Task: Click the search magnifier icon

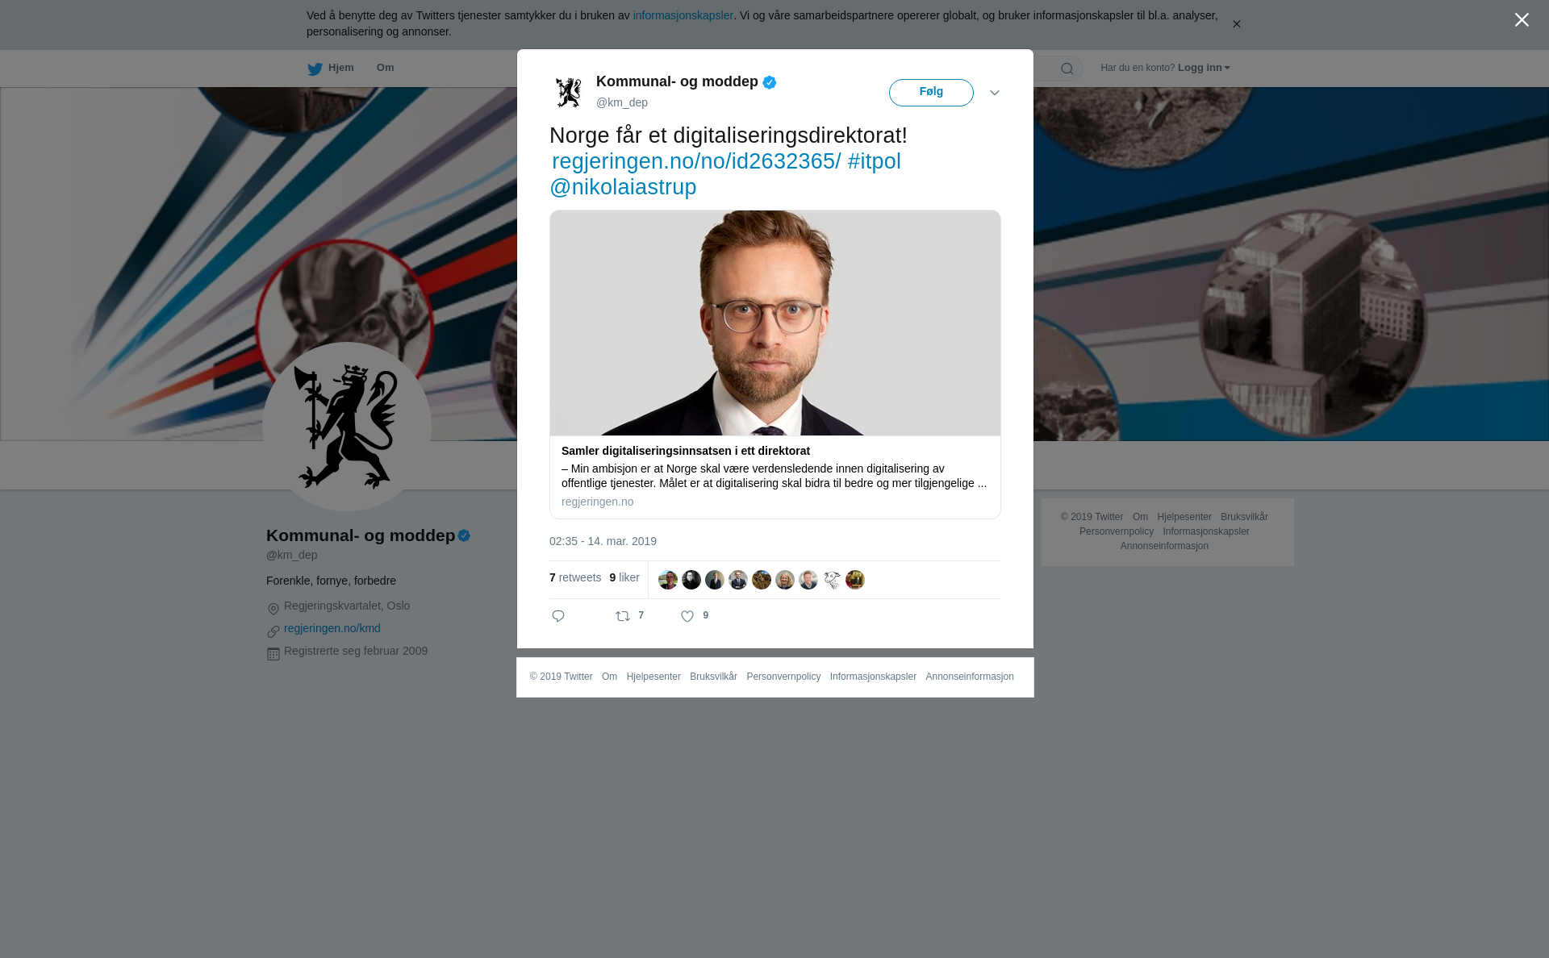Action: click(1067, 69)
